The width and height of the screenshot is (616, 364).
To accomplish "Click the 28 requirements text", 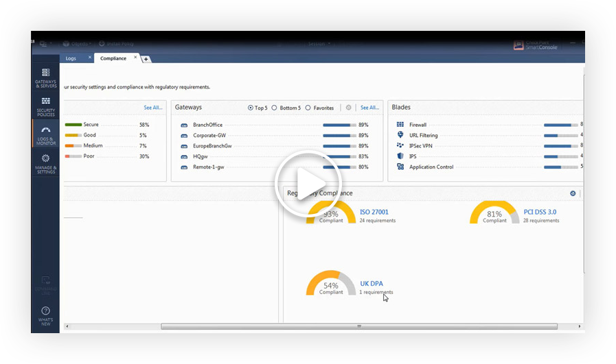I will 541,221.
